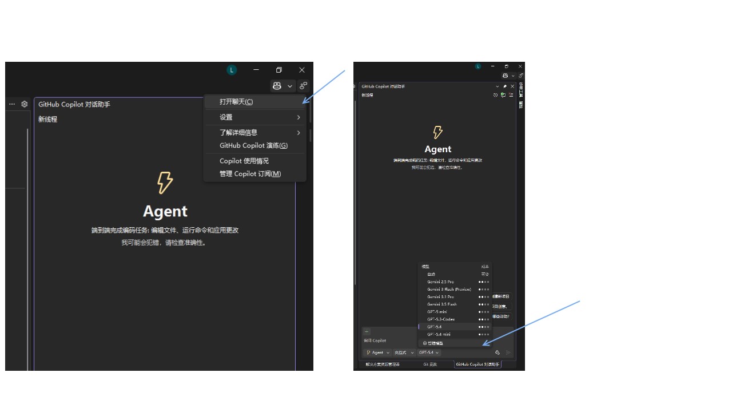Open chat history clock icon in right window

point(496,95)
